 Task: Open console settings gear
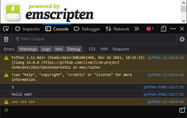[x=182, y=39]
